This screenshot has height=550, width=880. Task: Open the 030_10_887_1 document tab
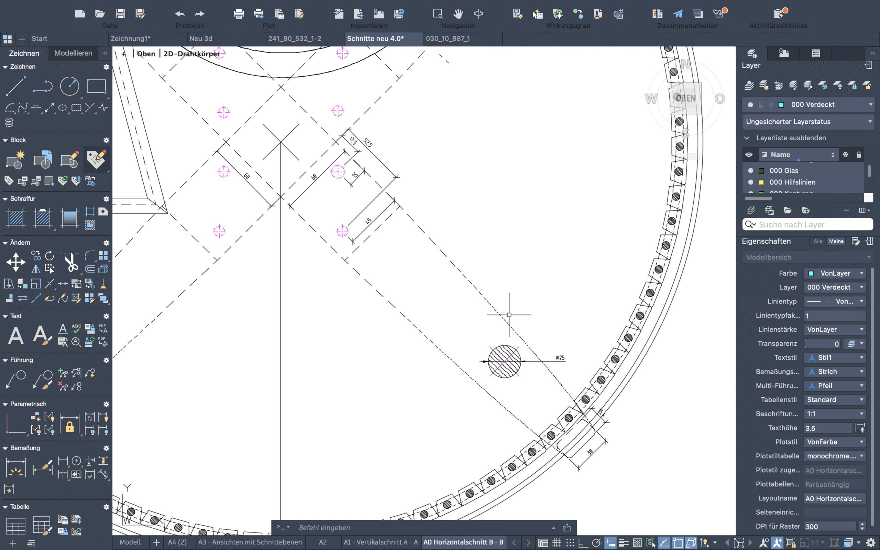point(463,38)
